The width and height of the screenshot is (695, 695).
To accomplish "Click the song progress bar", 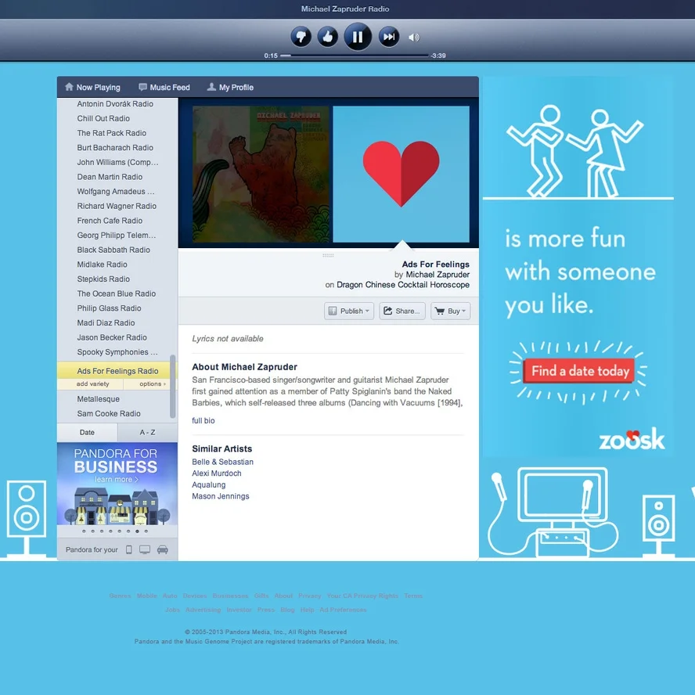I will coord(355,56).
